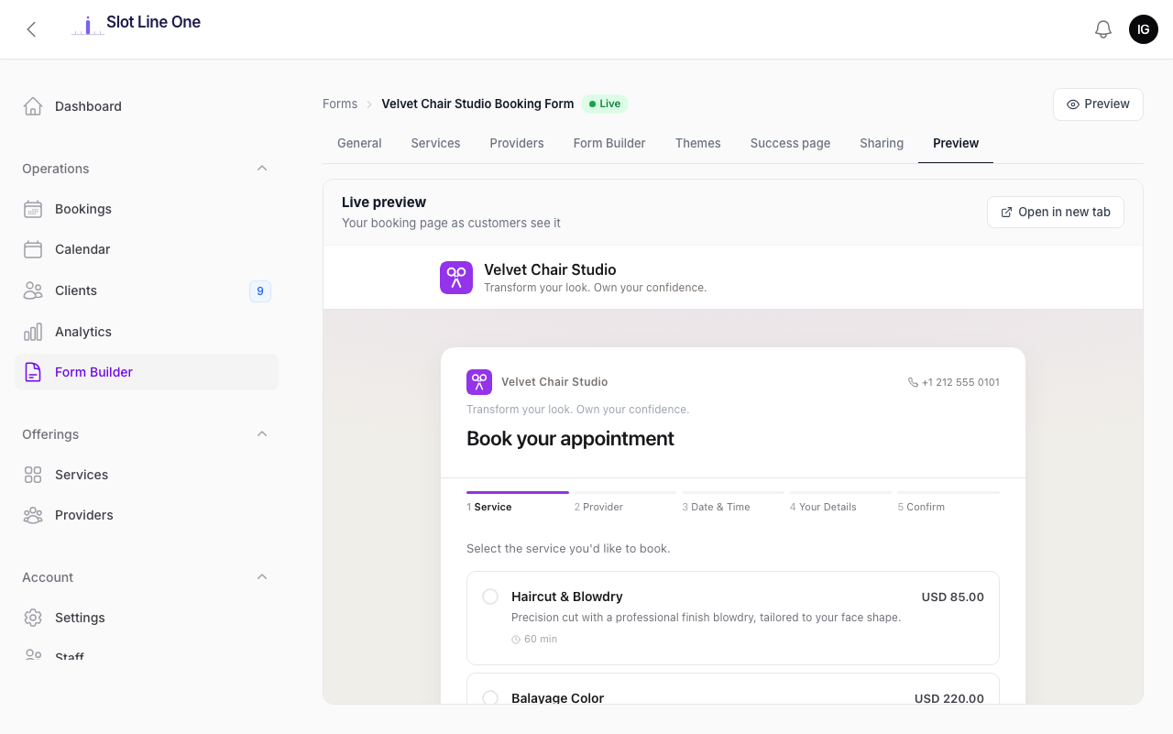Click the scissors logo in preview header

(x=456, y=278)
